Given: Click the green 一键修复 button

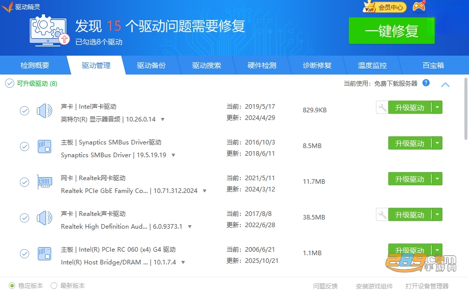Looking at the screenshot, I should pos(392,31).
